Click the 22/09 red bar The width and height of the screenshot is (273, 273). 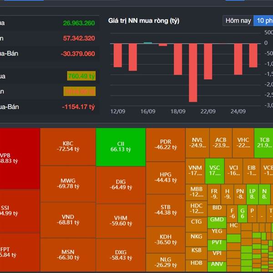[x=208, y=61]
